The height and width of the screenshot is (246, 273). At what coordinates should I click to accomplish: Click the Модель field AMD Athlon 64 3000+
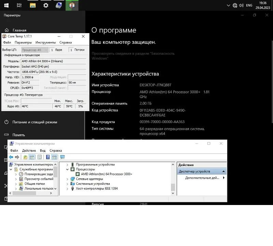click(54, 61)
